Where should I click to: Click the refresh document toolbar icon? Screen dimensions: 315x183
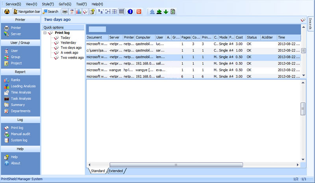tap(173, 12)
